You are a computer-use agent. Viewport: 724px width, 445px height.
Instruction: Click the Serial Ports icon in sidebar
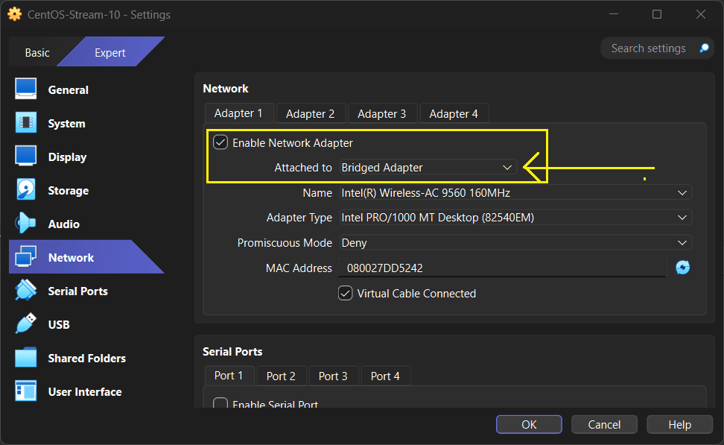pos(26,291)
